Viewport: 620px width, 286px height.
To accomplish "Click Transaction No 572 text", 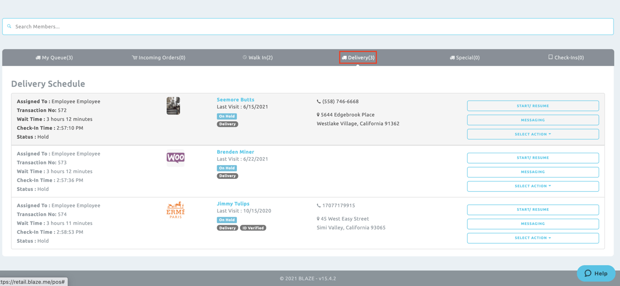I will (42, 111).
